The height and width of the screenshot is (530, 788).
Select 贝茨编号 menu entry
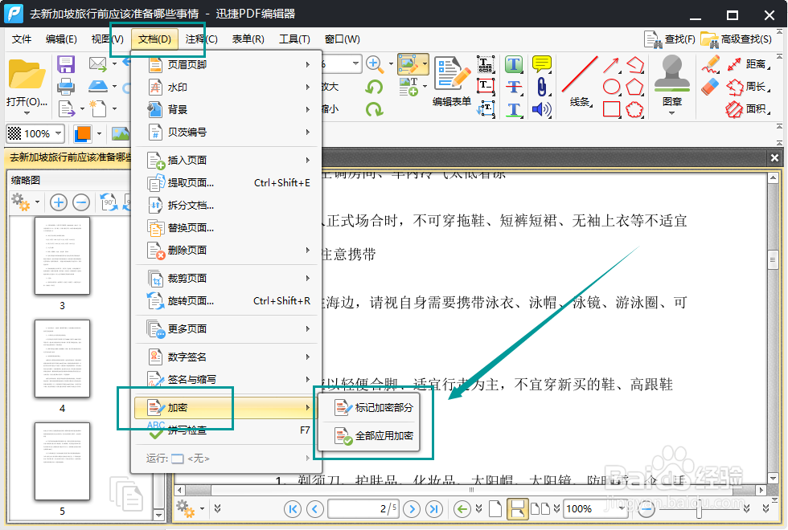pos(228,132)
